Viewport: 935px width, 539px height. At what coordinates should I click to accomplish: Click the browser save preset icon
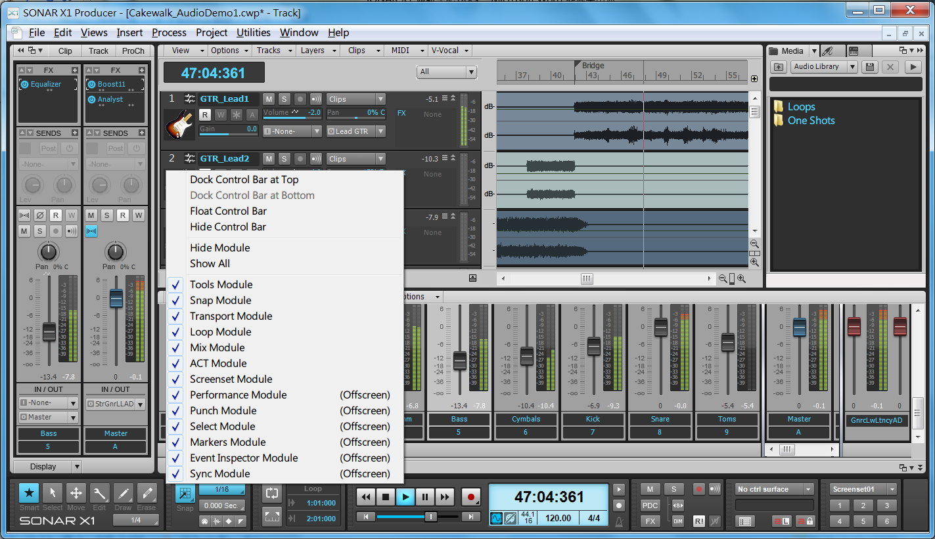870,67
